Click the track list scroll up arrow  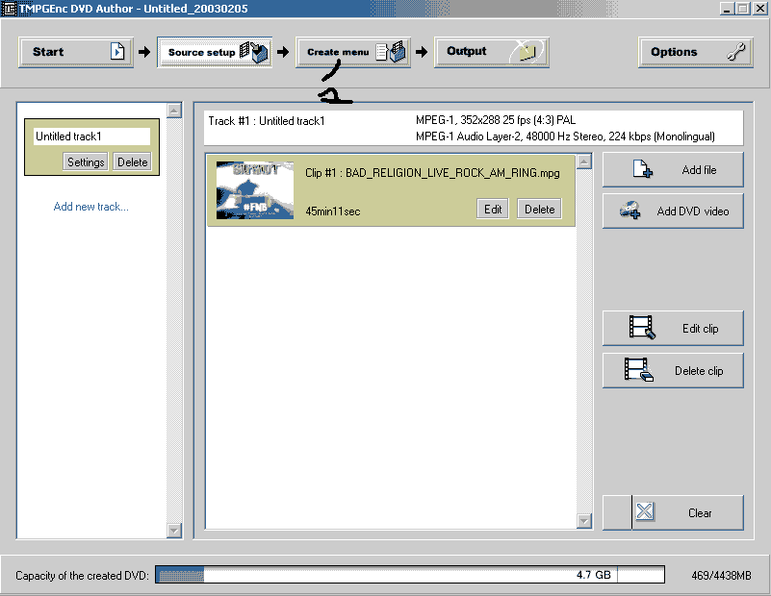[174, 111]
